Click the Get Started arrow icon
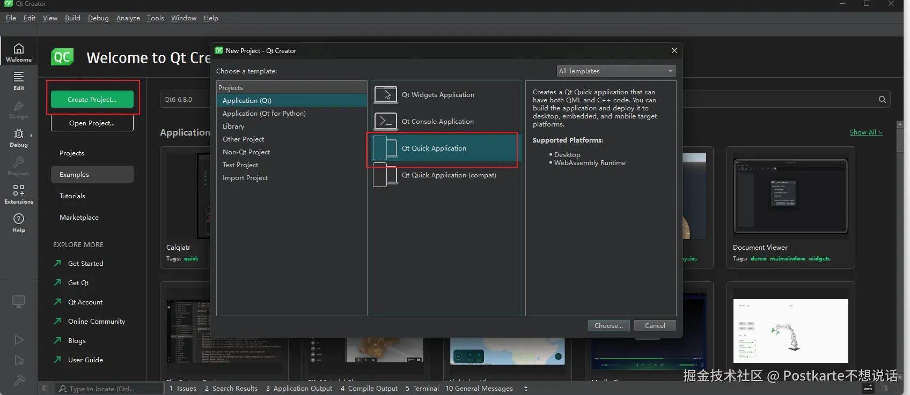 point(57,263)
